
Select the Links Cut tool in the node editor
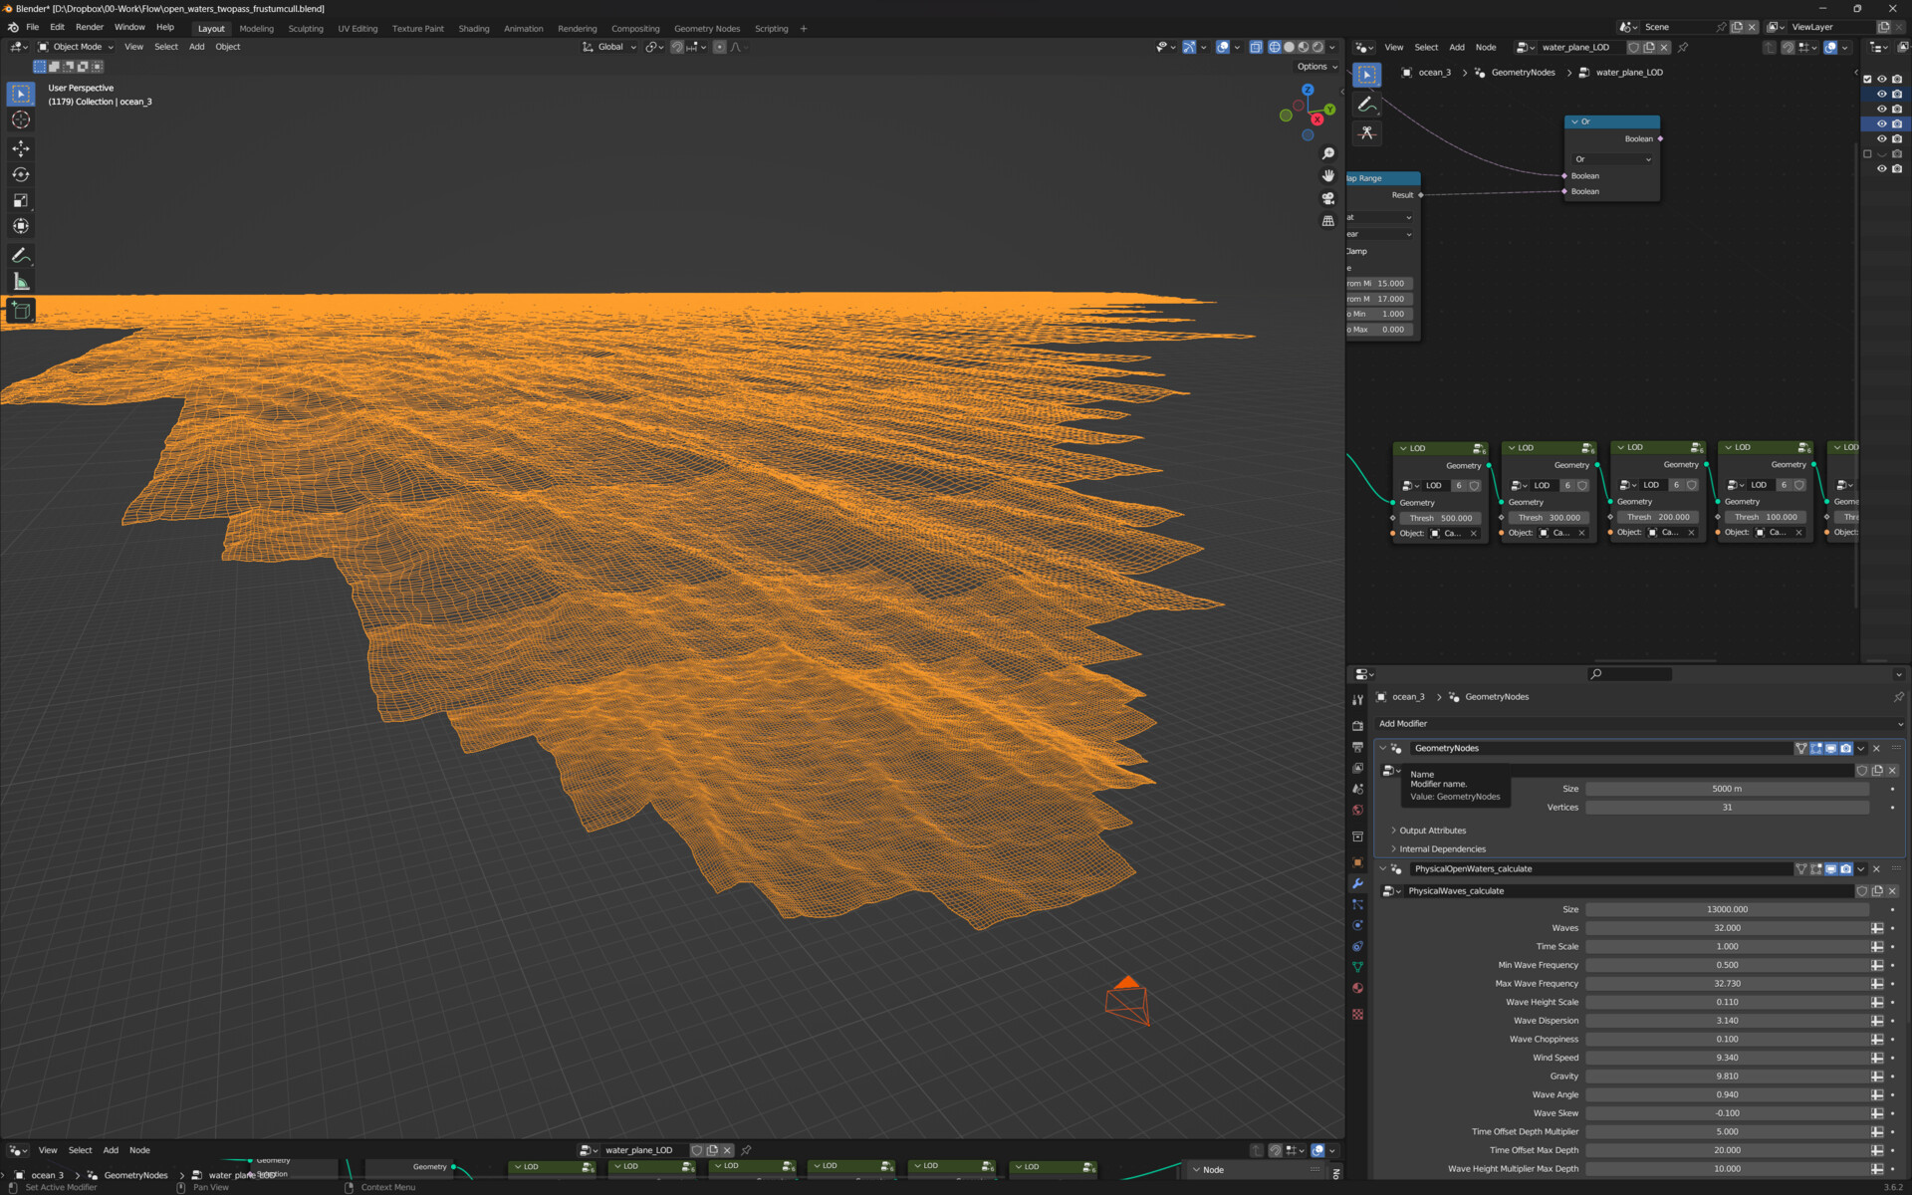[x=1367, y=133]
